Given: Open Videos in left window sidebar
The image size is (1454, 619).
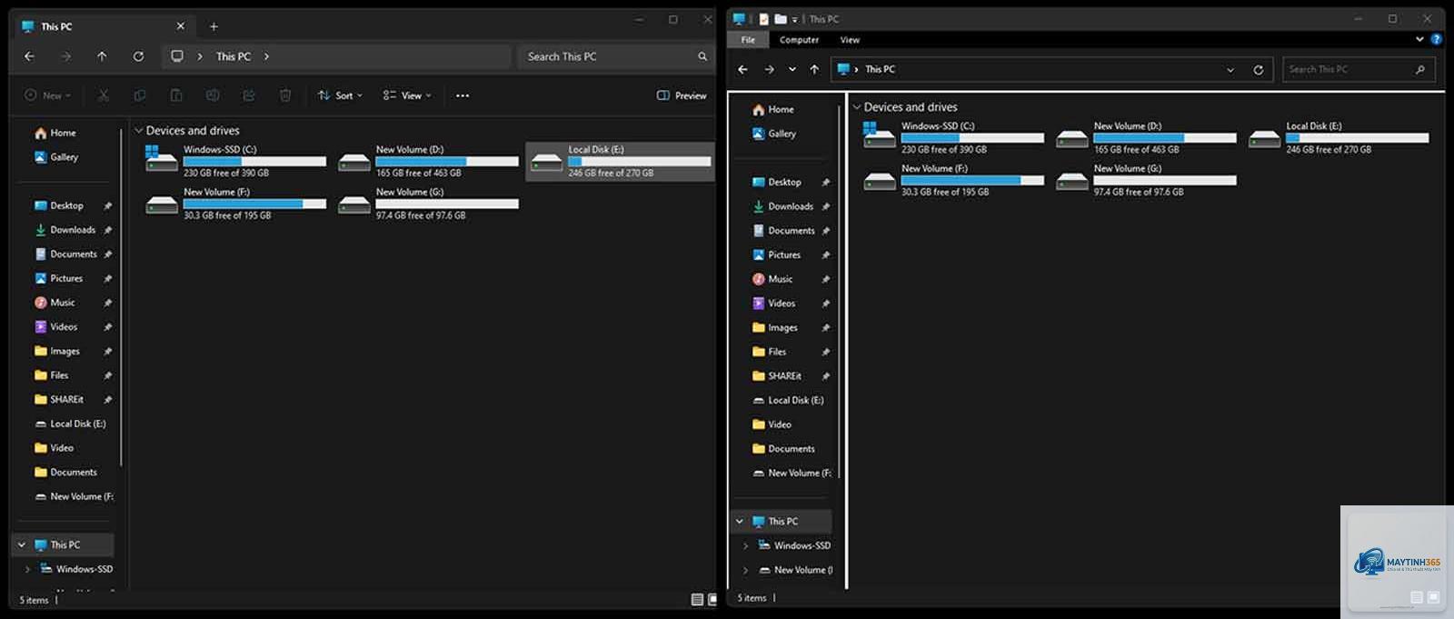Looking at the screenshot, I should point(56,327).
